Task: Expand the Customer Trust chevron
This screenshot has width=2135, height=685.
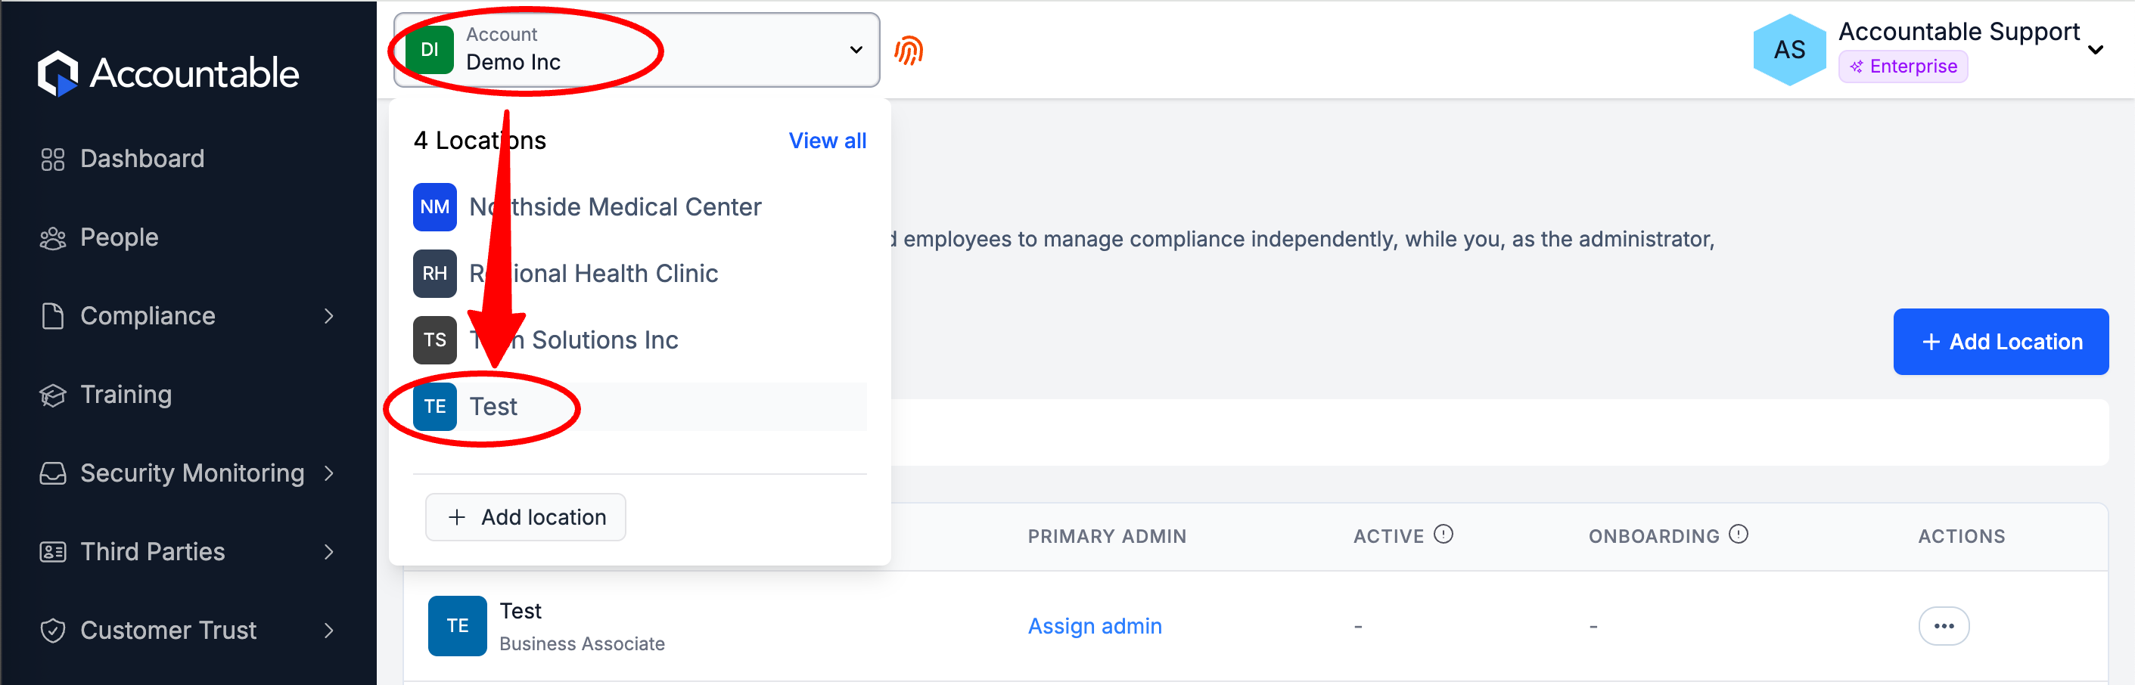Action: (x=329, y=631)
